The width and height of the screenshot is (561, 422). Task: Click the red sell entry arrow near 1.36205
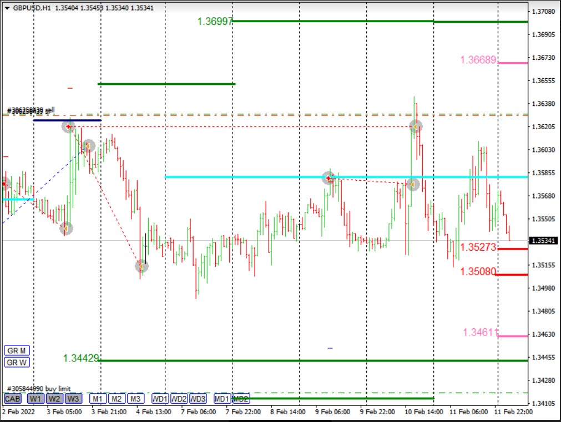pyautogui.click(x=68, y=127)
